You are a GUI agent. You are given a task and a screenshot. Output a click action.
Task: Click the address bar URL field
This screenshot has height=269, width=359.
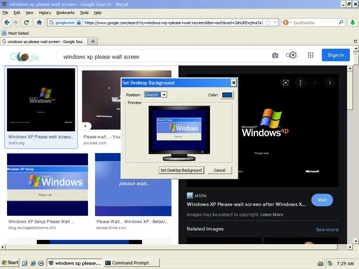pyautogui.click(x=174, y=22)
